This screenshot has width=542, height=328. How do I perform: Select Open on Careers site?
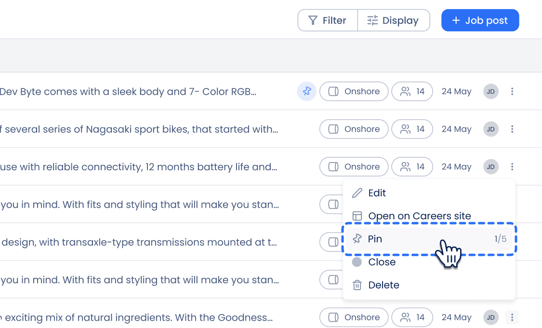click(x=429, y=216)
